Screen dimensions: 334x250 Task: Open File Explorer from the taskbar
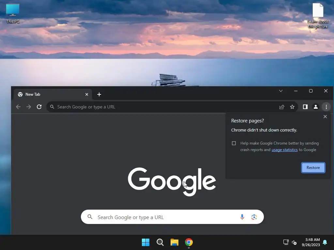(x=174, y=242)
